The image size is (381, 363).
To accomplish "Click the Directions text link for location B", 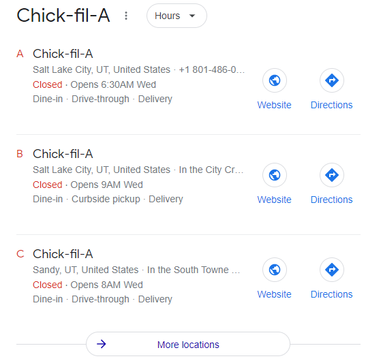I will [x=332, y=200].
